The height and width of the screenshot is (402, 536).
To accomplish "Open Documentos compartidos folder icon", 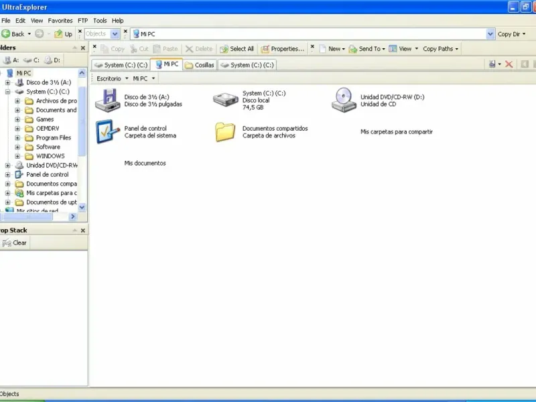I will [x=225, y=132].
